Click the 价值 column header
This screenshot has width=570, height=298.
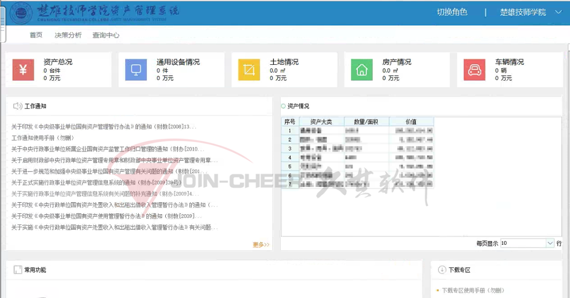click(x=411, y=122)
